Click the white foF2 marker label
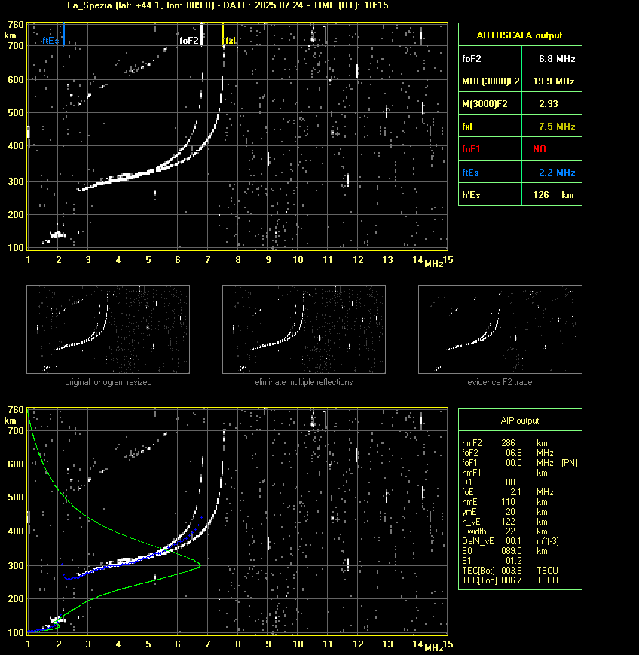The image size is (639, 655). coord(189,41)
